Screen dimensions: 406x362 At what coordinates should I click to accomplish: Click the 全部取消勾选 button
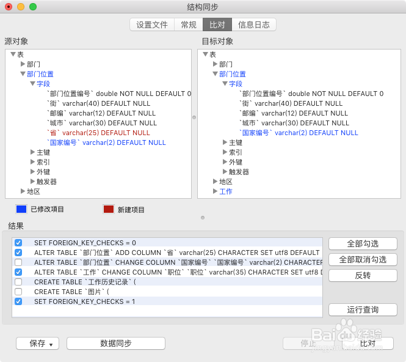[363, 259]
